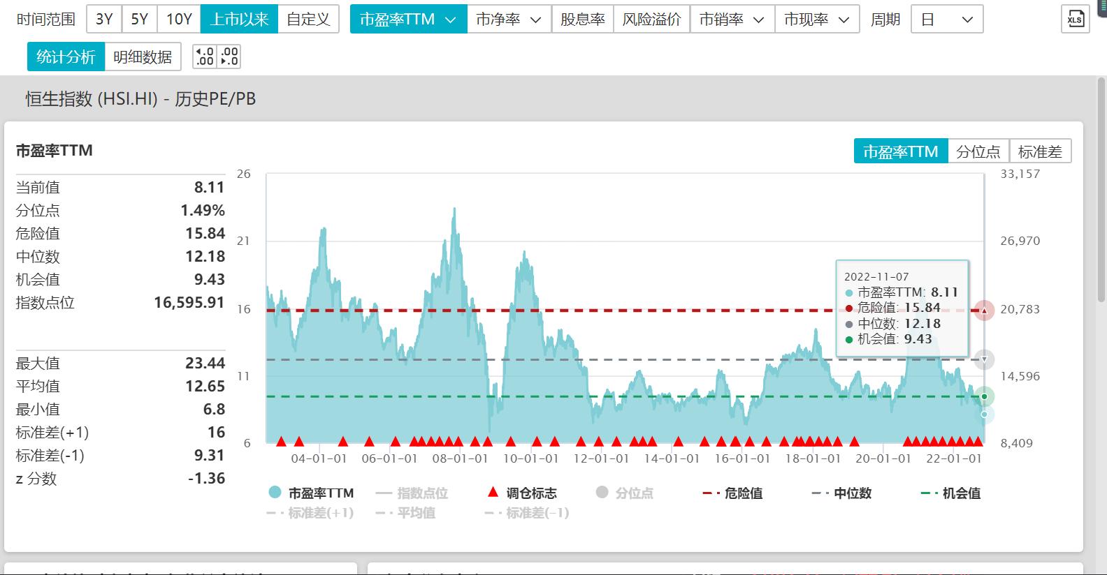Toggle 标准差(-1) legend line

528,513
